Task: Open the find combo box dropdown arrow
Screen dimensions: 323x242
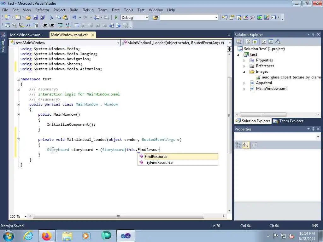Action: (216, 18)
